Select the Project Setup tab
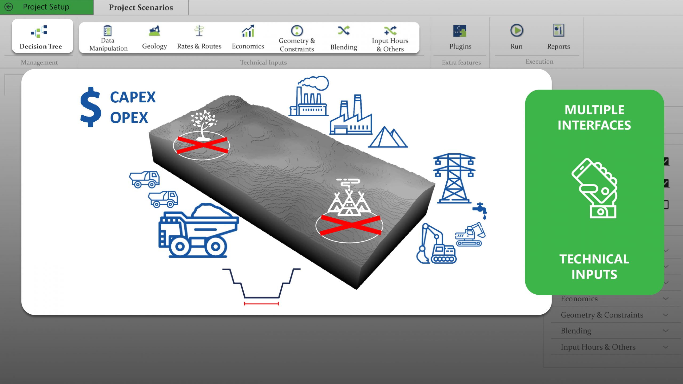Image resolution: width=683 pixels, height=384 pixels. 46,7
